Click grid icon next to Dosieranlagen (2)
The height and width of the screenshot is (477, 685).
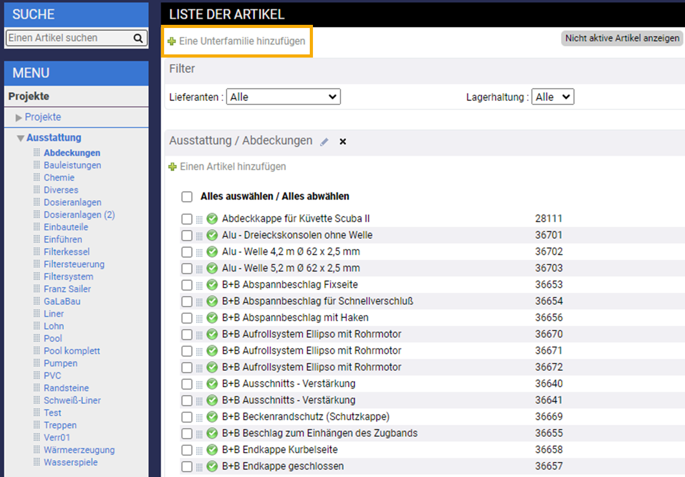tap(36, 215)
